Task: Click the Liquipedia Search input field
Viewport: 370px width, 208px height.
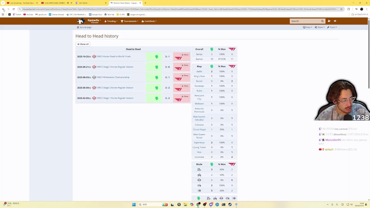Action: [305, 21]
